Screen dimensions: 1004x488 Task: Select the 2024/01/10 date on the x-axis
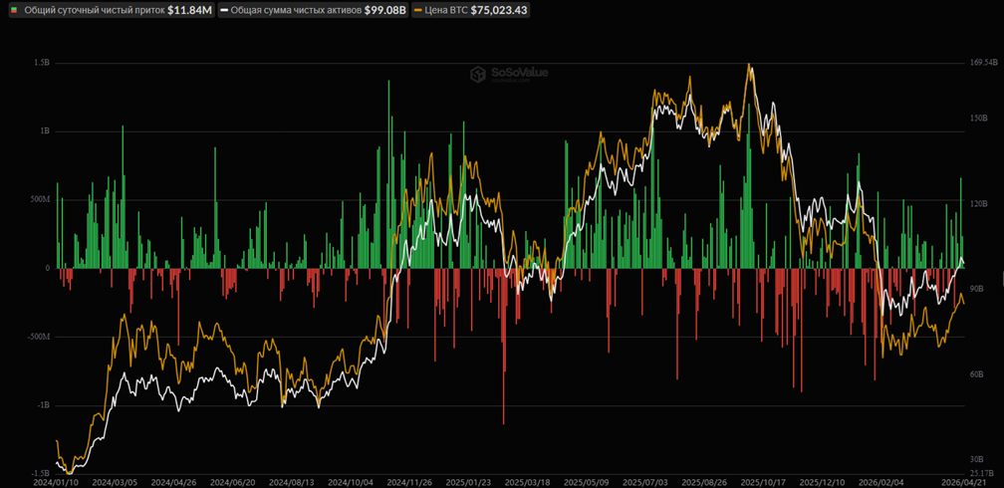(54, 481)
